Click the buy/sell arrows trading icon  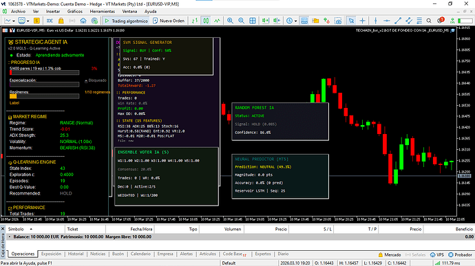tap(326, 21)
